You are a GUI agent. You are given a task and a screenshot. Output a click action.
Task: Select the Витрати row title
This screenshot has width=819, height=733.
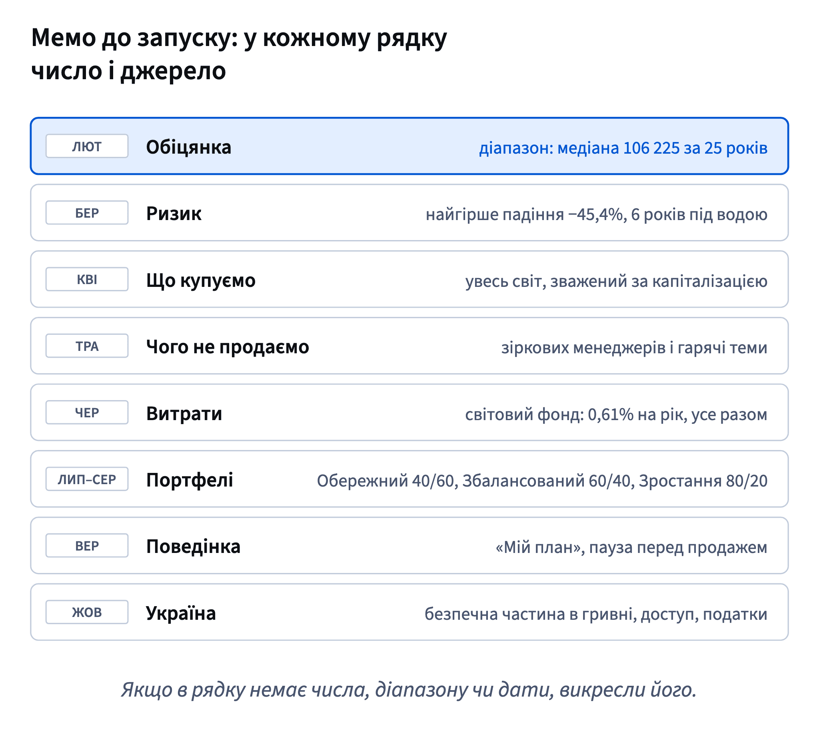(184, 414)
